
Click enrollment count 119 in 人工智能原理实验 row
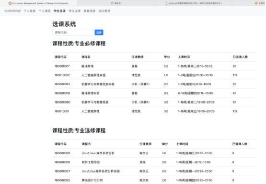tap(235, 75)
